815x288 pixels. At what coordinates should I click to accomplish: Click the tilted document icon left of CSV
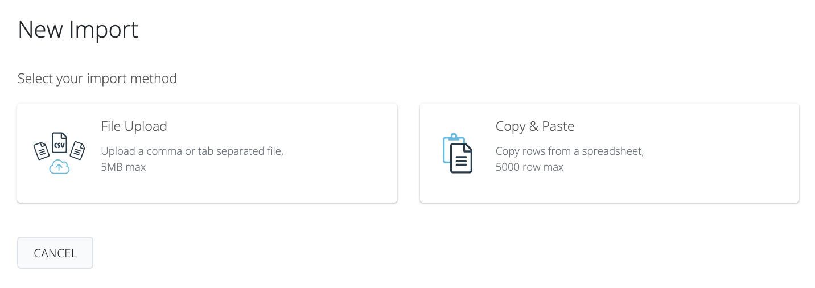coord(42,151)
